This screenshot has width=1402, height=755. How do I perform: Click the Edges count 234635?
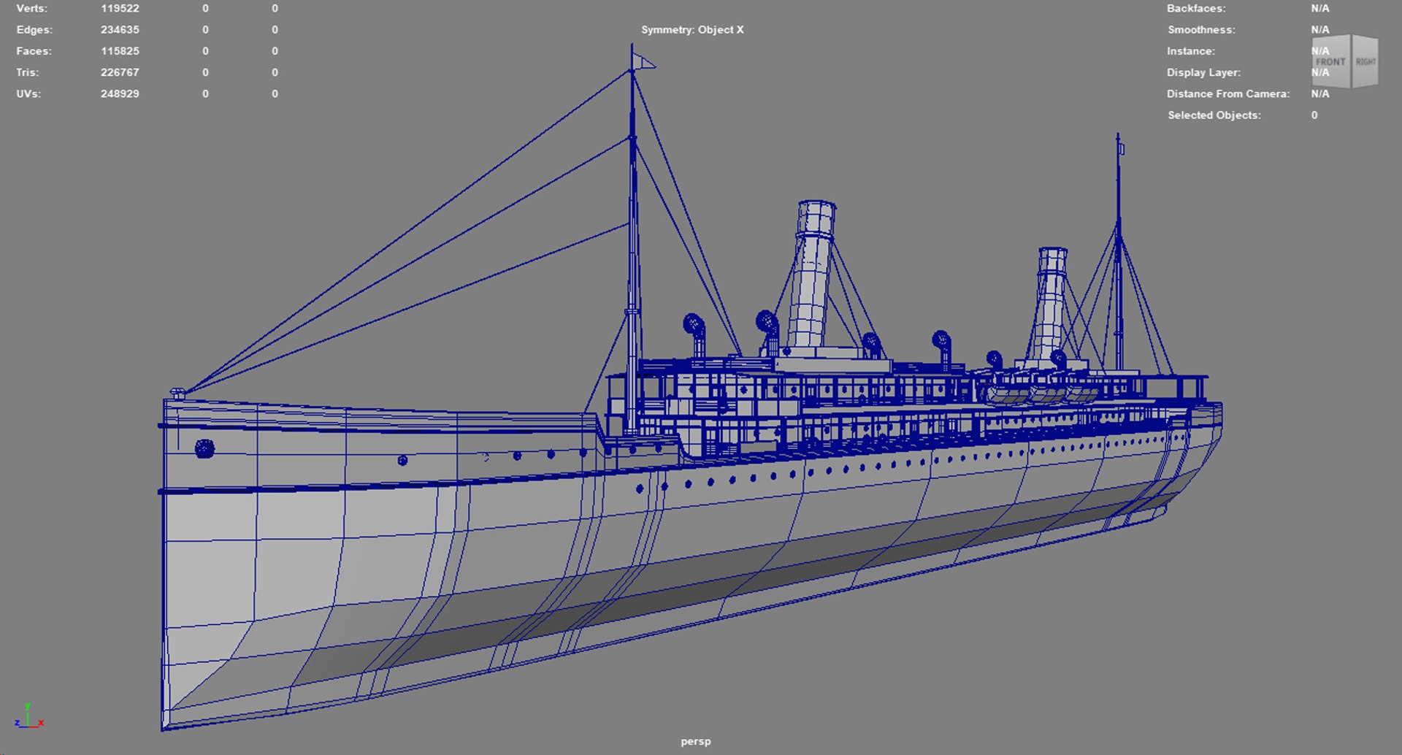pos(120,30)
